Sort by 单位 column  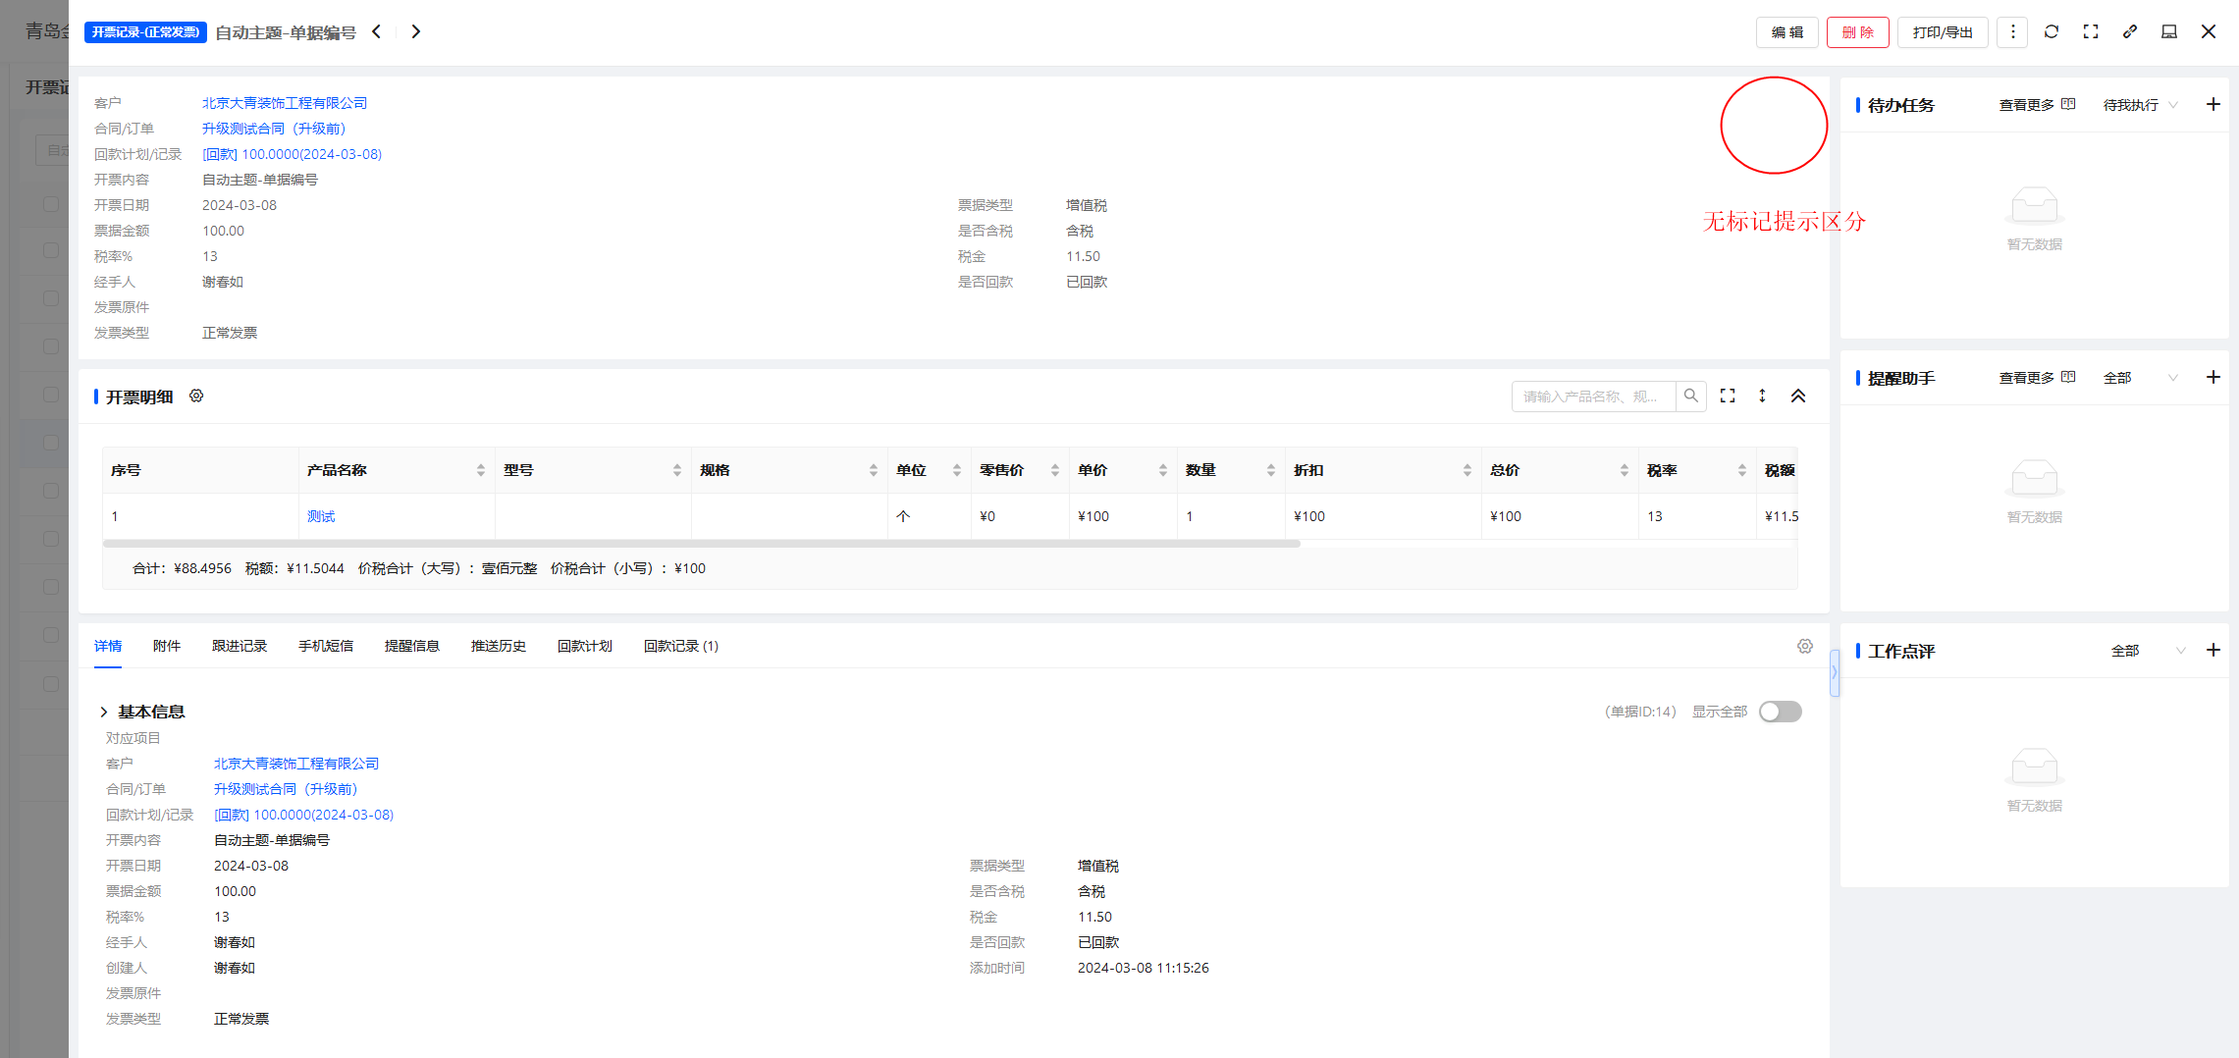point(957,470)
